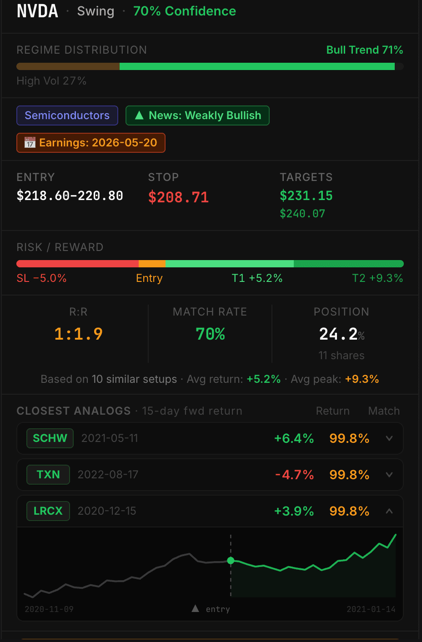Click the High Vol 27% label

pyautogui.click(x=51, y=81)
